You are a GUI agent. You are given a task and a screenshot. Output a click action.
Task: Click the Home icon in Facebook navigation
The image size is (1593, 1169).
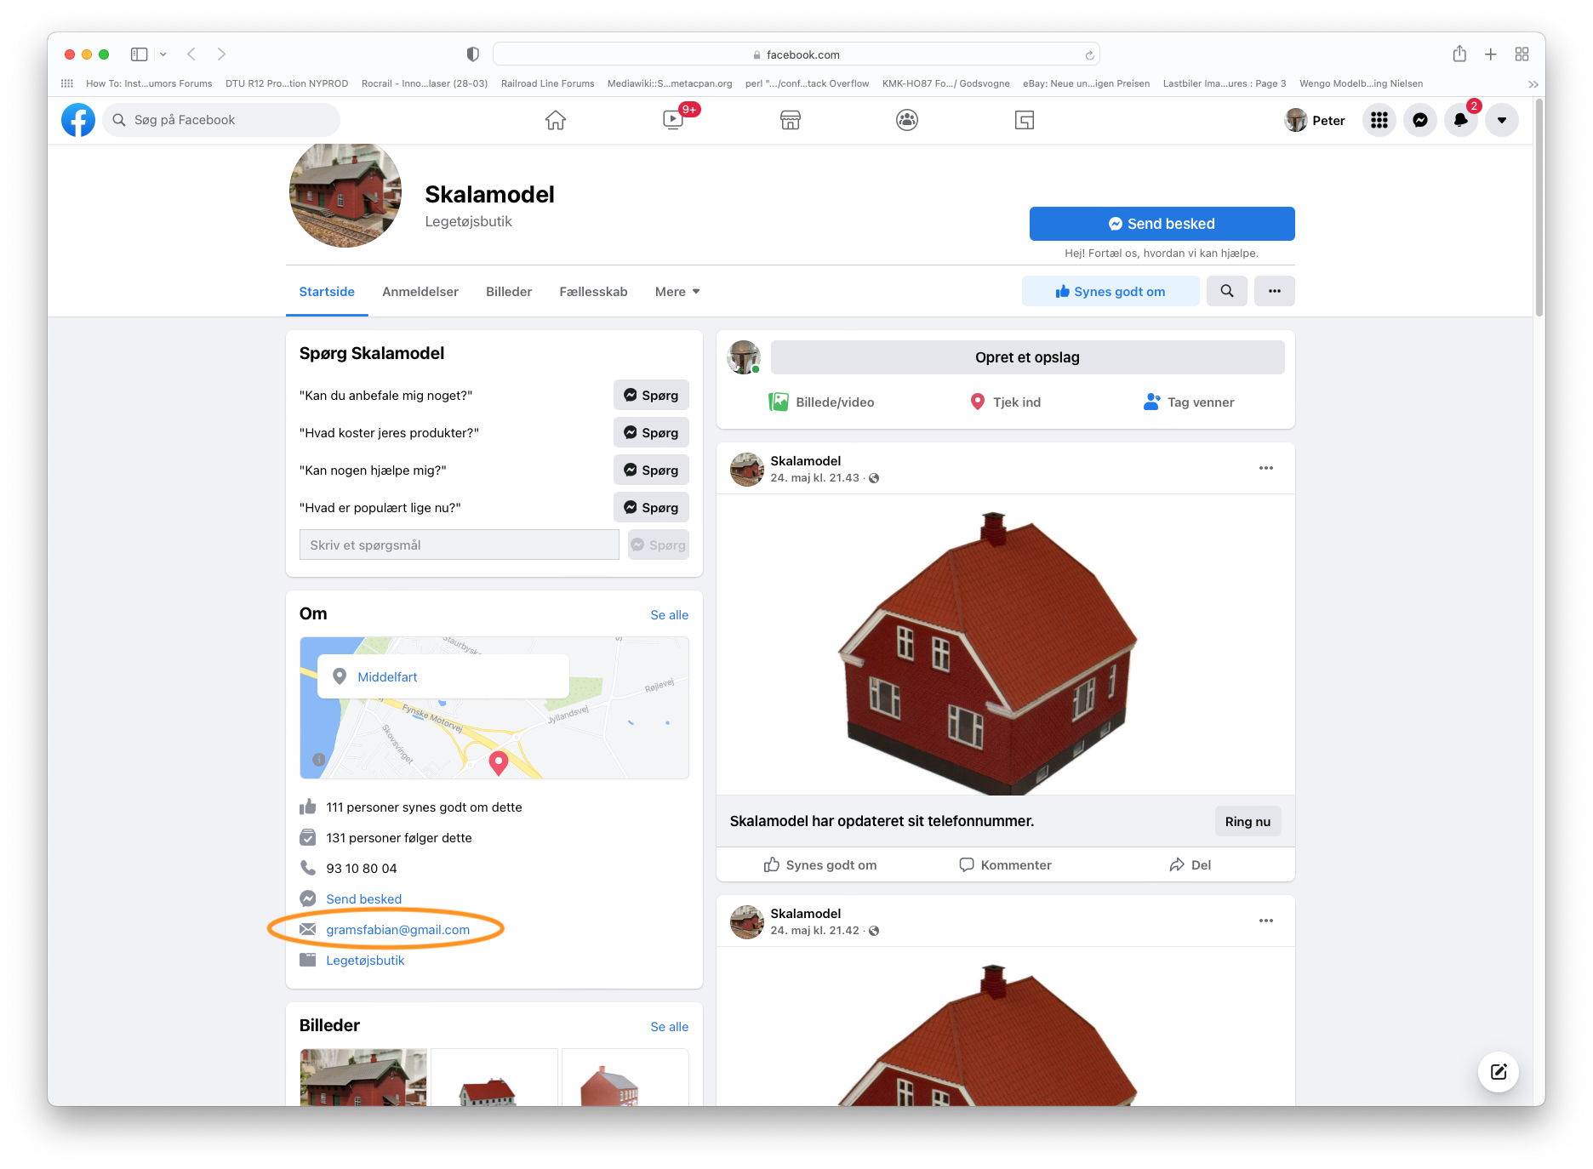point(556,120)
